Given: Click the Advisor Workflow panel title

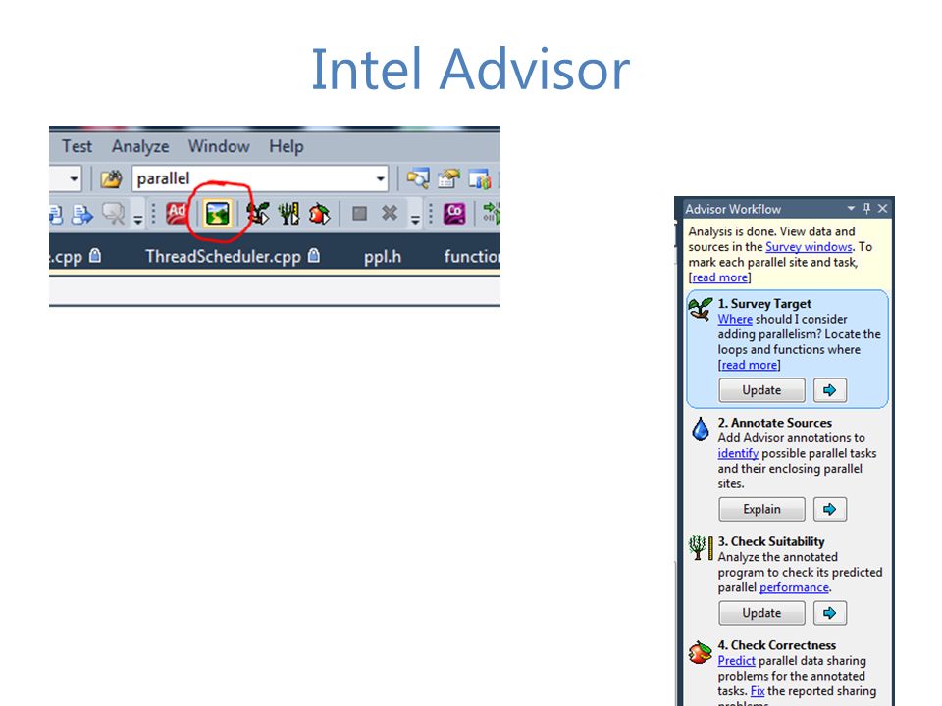Looking at the screenshot, I should coord(733,209).
